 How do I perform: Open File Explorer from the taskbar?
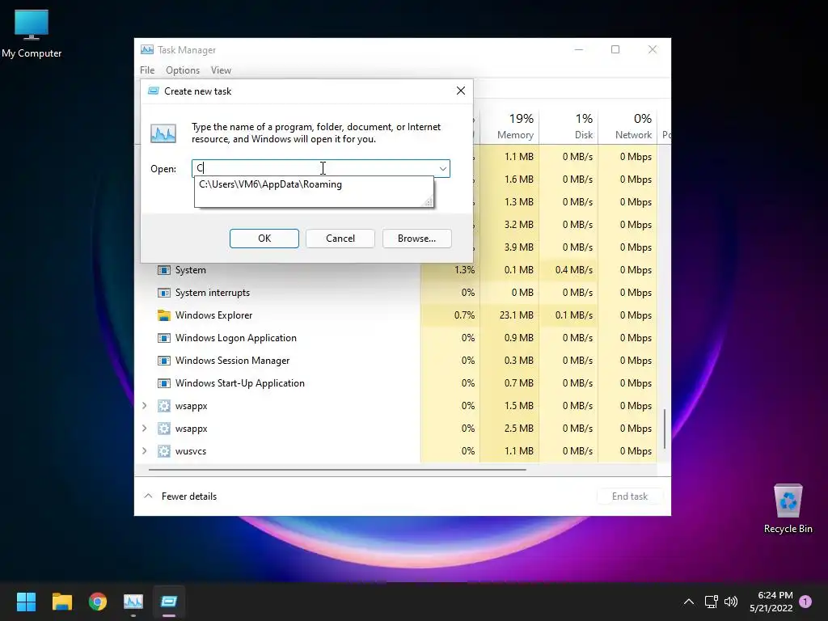point(61,601)
